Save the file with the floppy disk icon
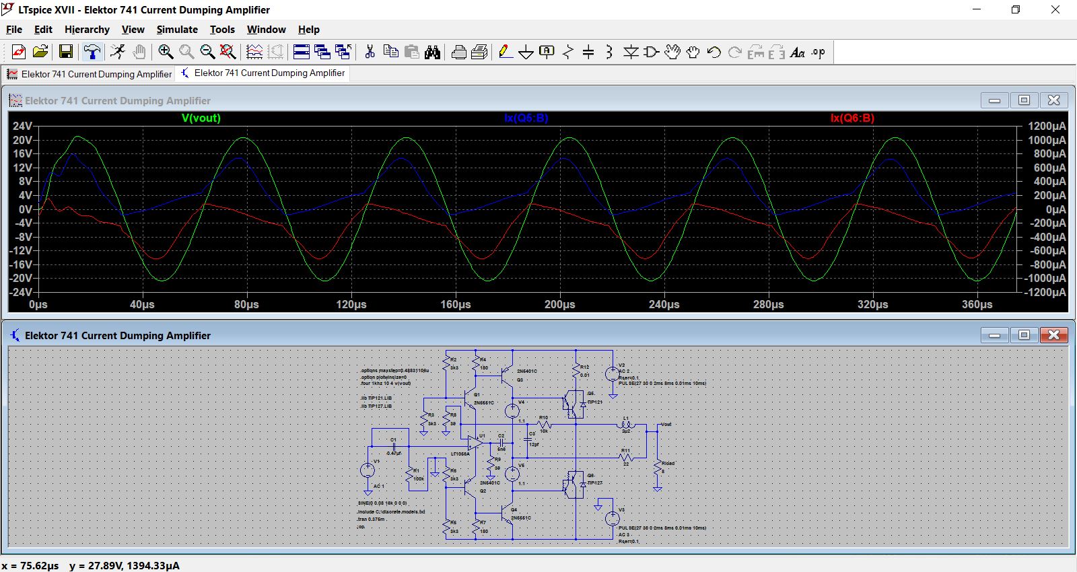This screenshot has width=1077, height=572. 66,52
